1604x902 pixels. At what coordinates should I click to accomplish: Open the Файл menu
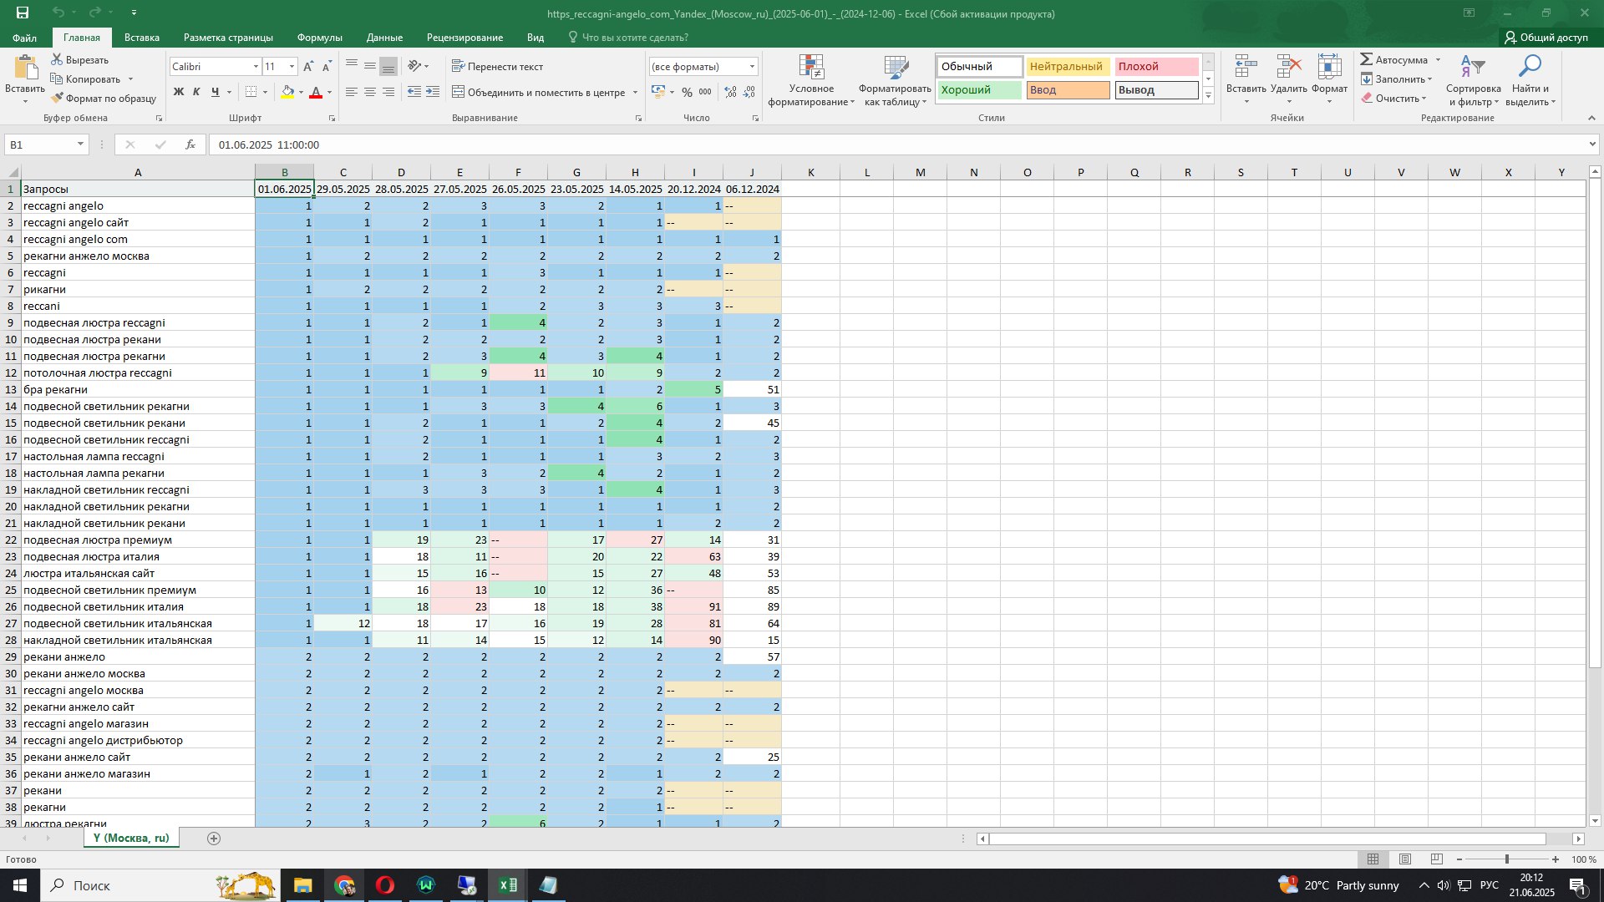click(24, 38)
